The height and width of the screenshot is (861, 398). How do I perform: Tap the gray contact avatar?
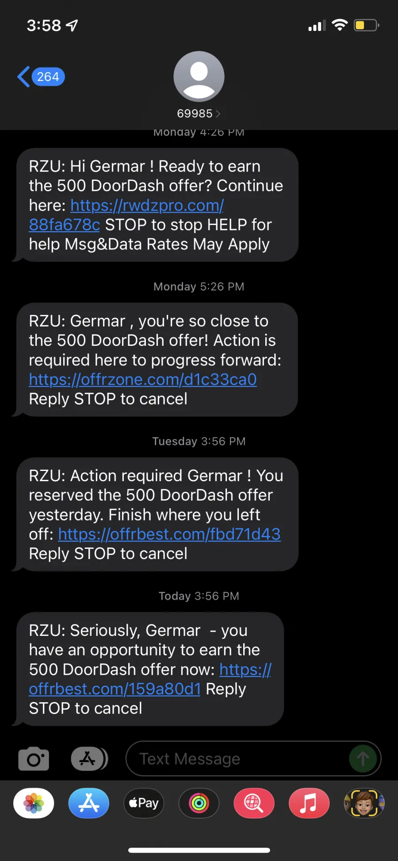(x=199, y=77)
